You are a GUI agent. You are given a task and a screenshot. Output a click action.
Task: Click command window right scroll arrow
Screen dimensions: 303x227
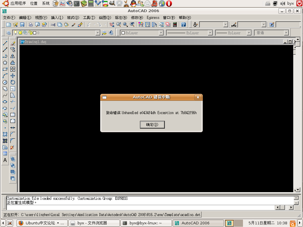click(291, 207)
